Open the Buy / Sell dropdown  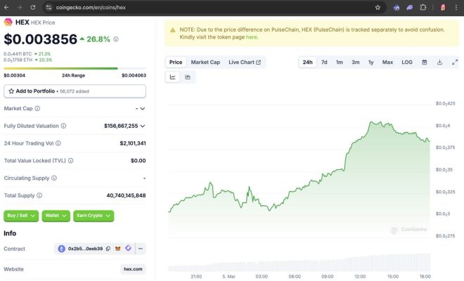click(21, 216)
